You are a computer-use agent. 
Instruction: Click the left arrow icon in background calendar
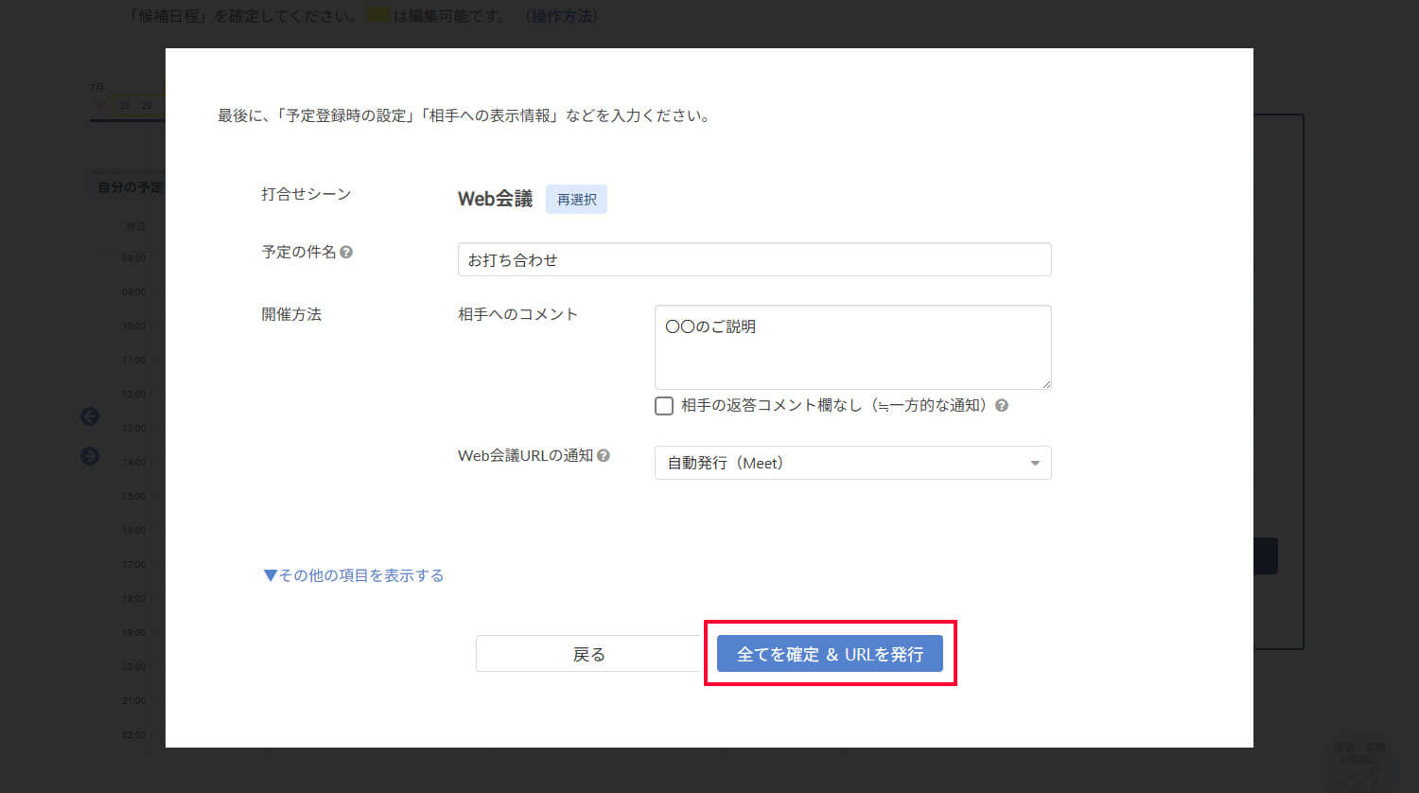coord(90,416)
